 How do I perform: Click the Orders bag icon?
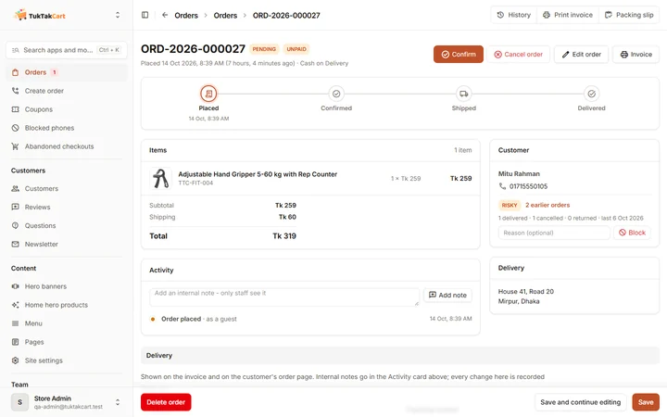[16, 72]
